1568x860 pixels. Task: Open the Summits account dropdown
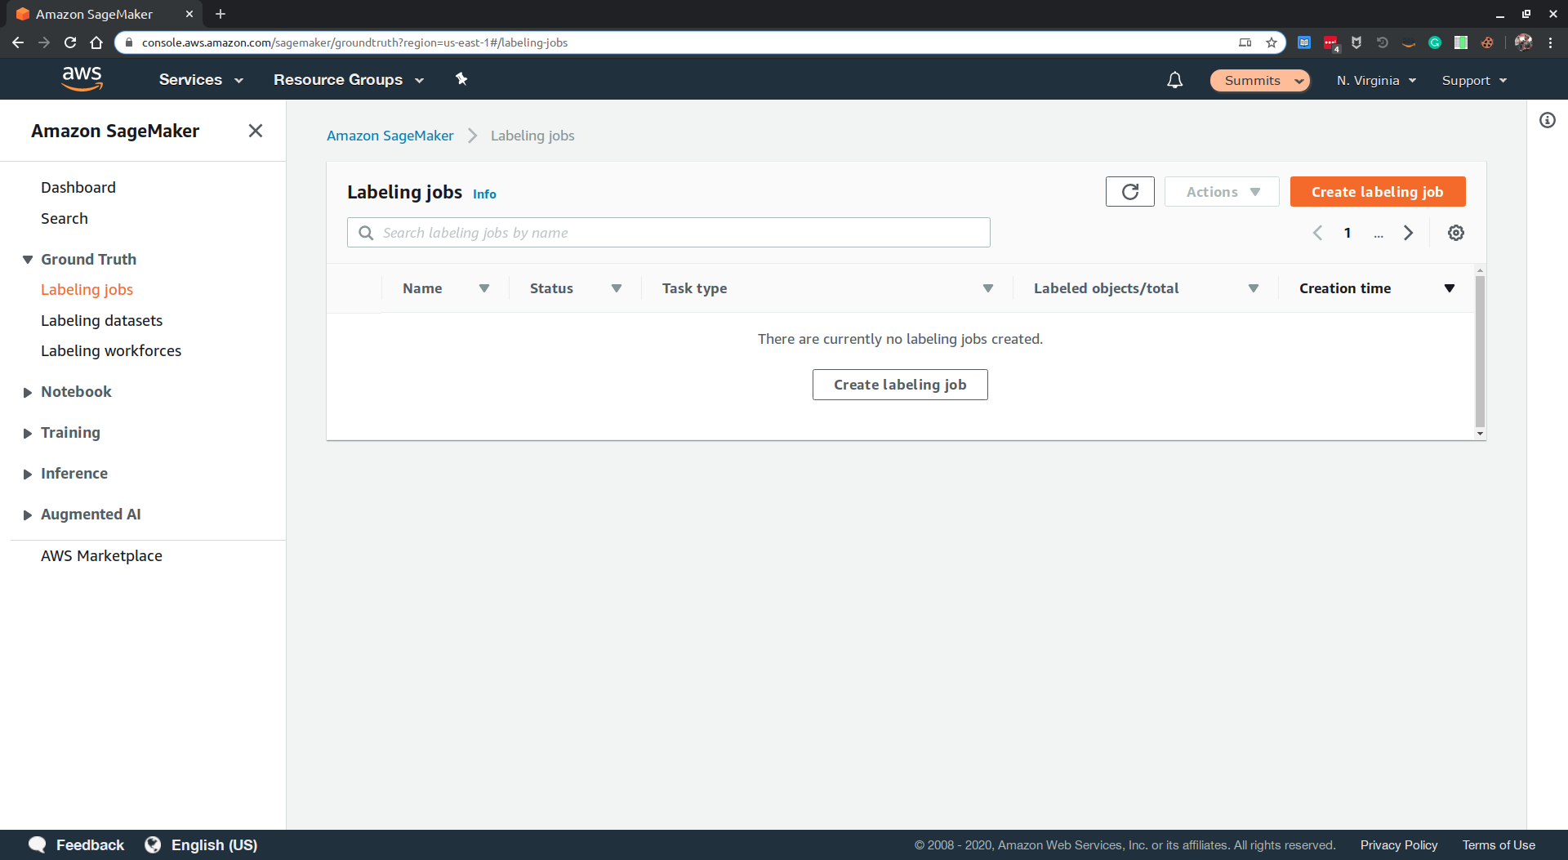point(1260,80)
